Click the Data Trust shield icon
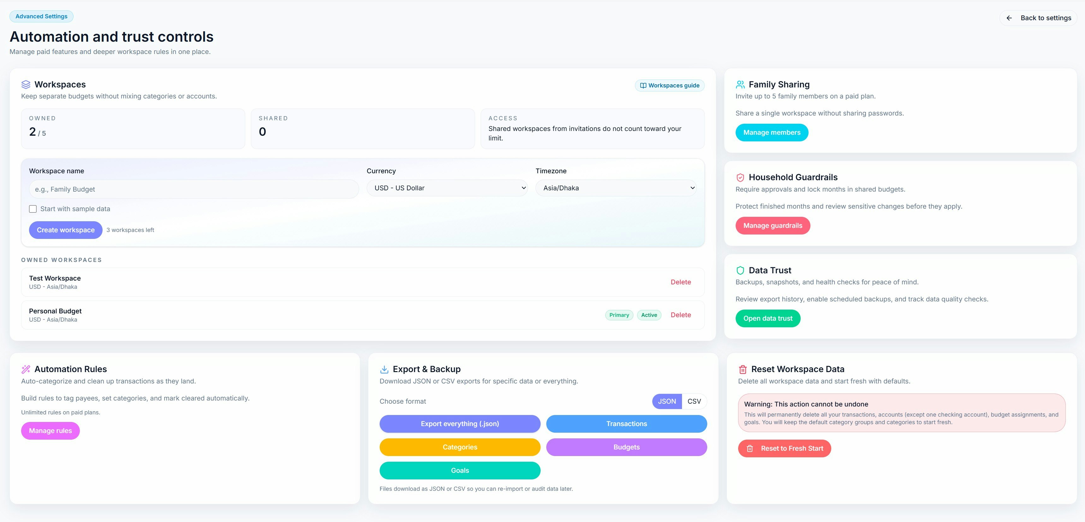This screenshot has height=522, width=1085. (740, 270)
